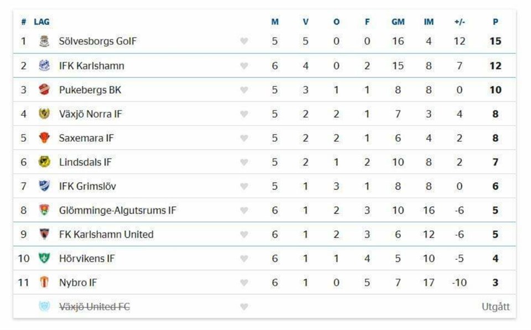Toggle the heart for Glömminge-Algutsrums IF
Viewport: 531px width, 330px height.
244,210
